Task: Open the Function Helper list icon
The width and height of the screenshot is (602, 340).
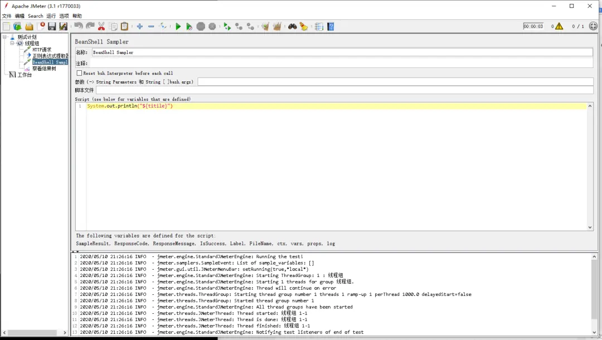Action: (x=319, y=27)
